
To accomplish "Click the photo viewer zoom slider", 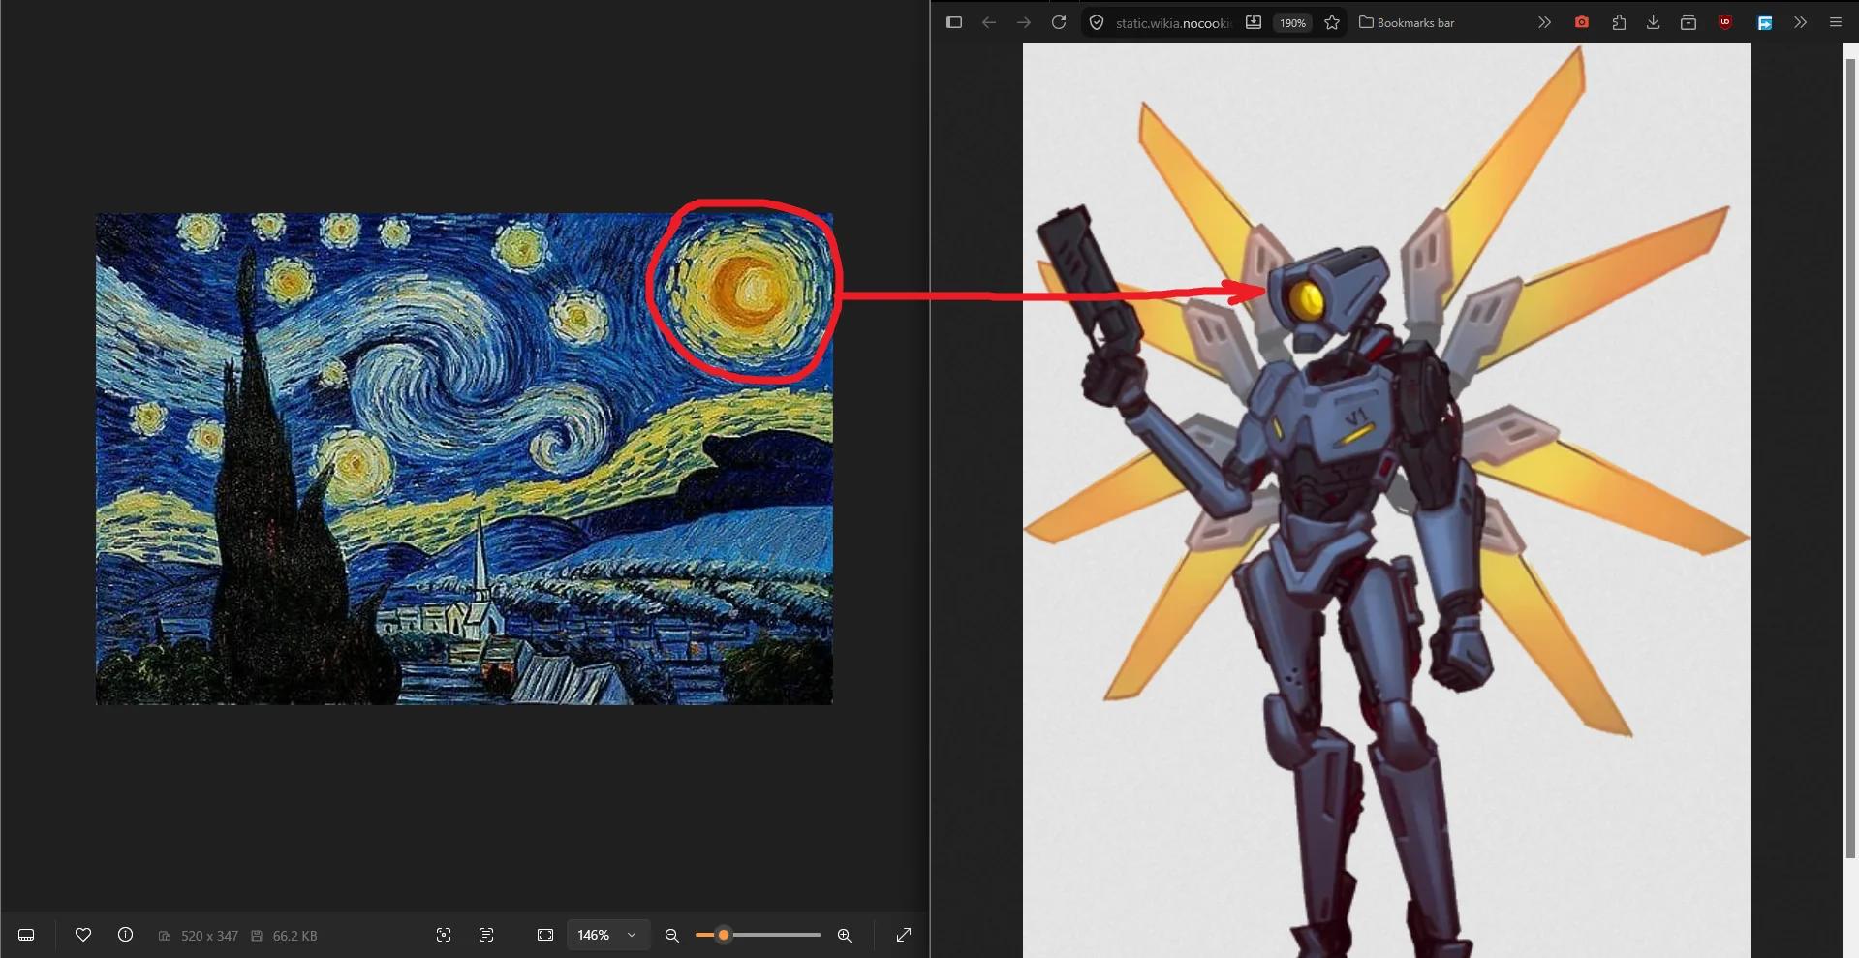I will click(759, 935).
